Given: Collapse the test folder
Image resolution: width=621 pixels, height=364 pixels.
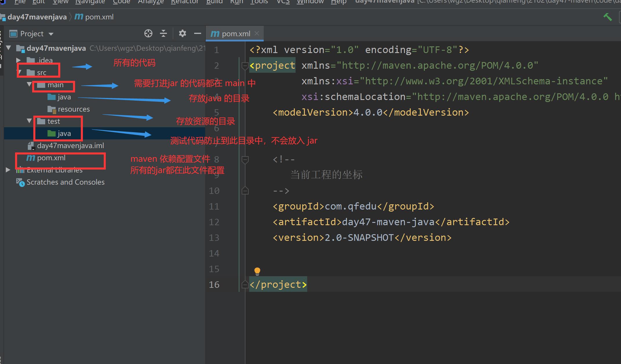Looking at the screenshot, I should coord(29,121).
